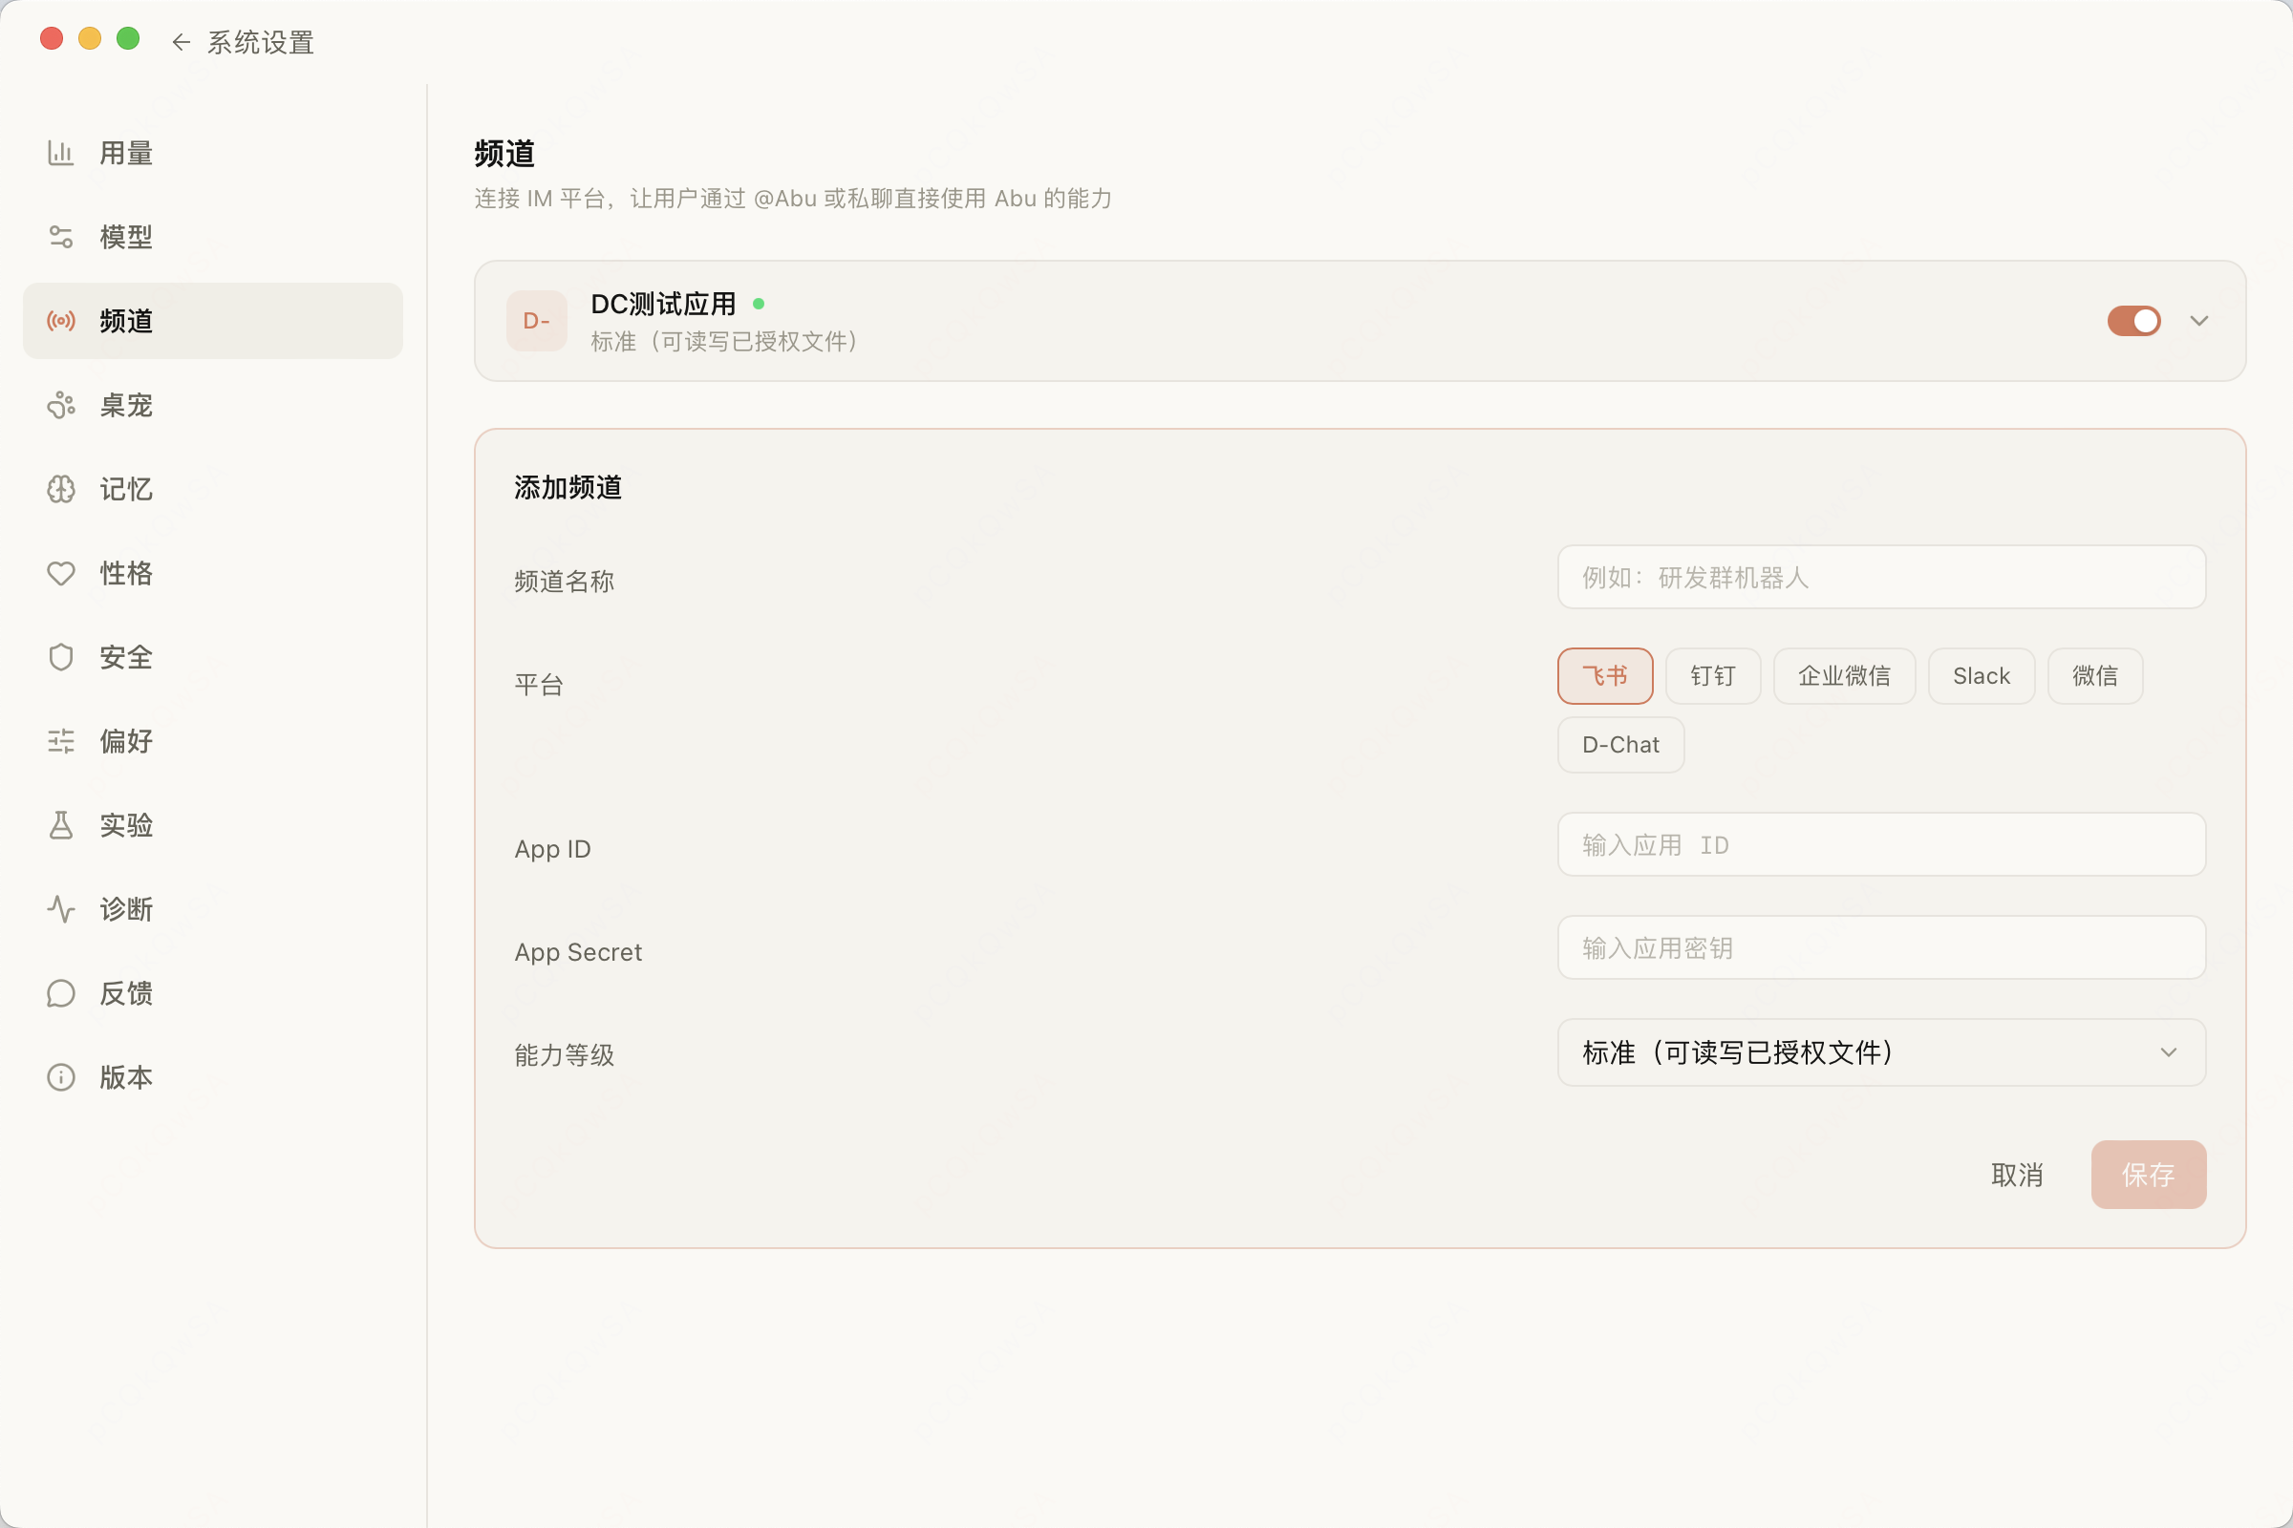
Task: Click the 平台 label
Action: pos(539,685)
